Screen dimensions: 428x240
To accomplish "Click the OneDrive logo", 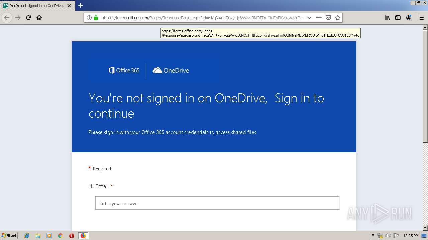I will [x=171, y=70].
